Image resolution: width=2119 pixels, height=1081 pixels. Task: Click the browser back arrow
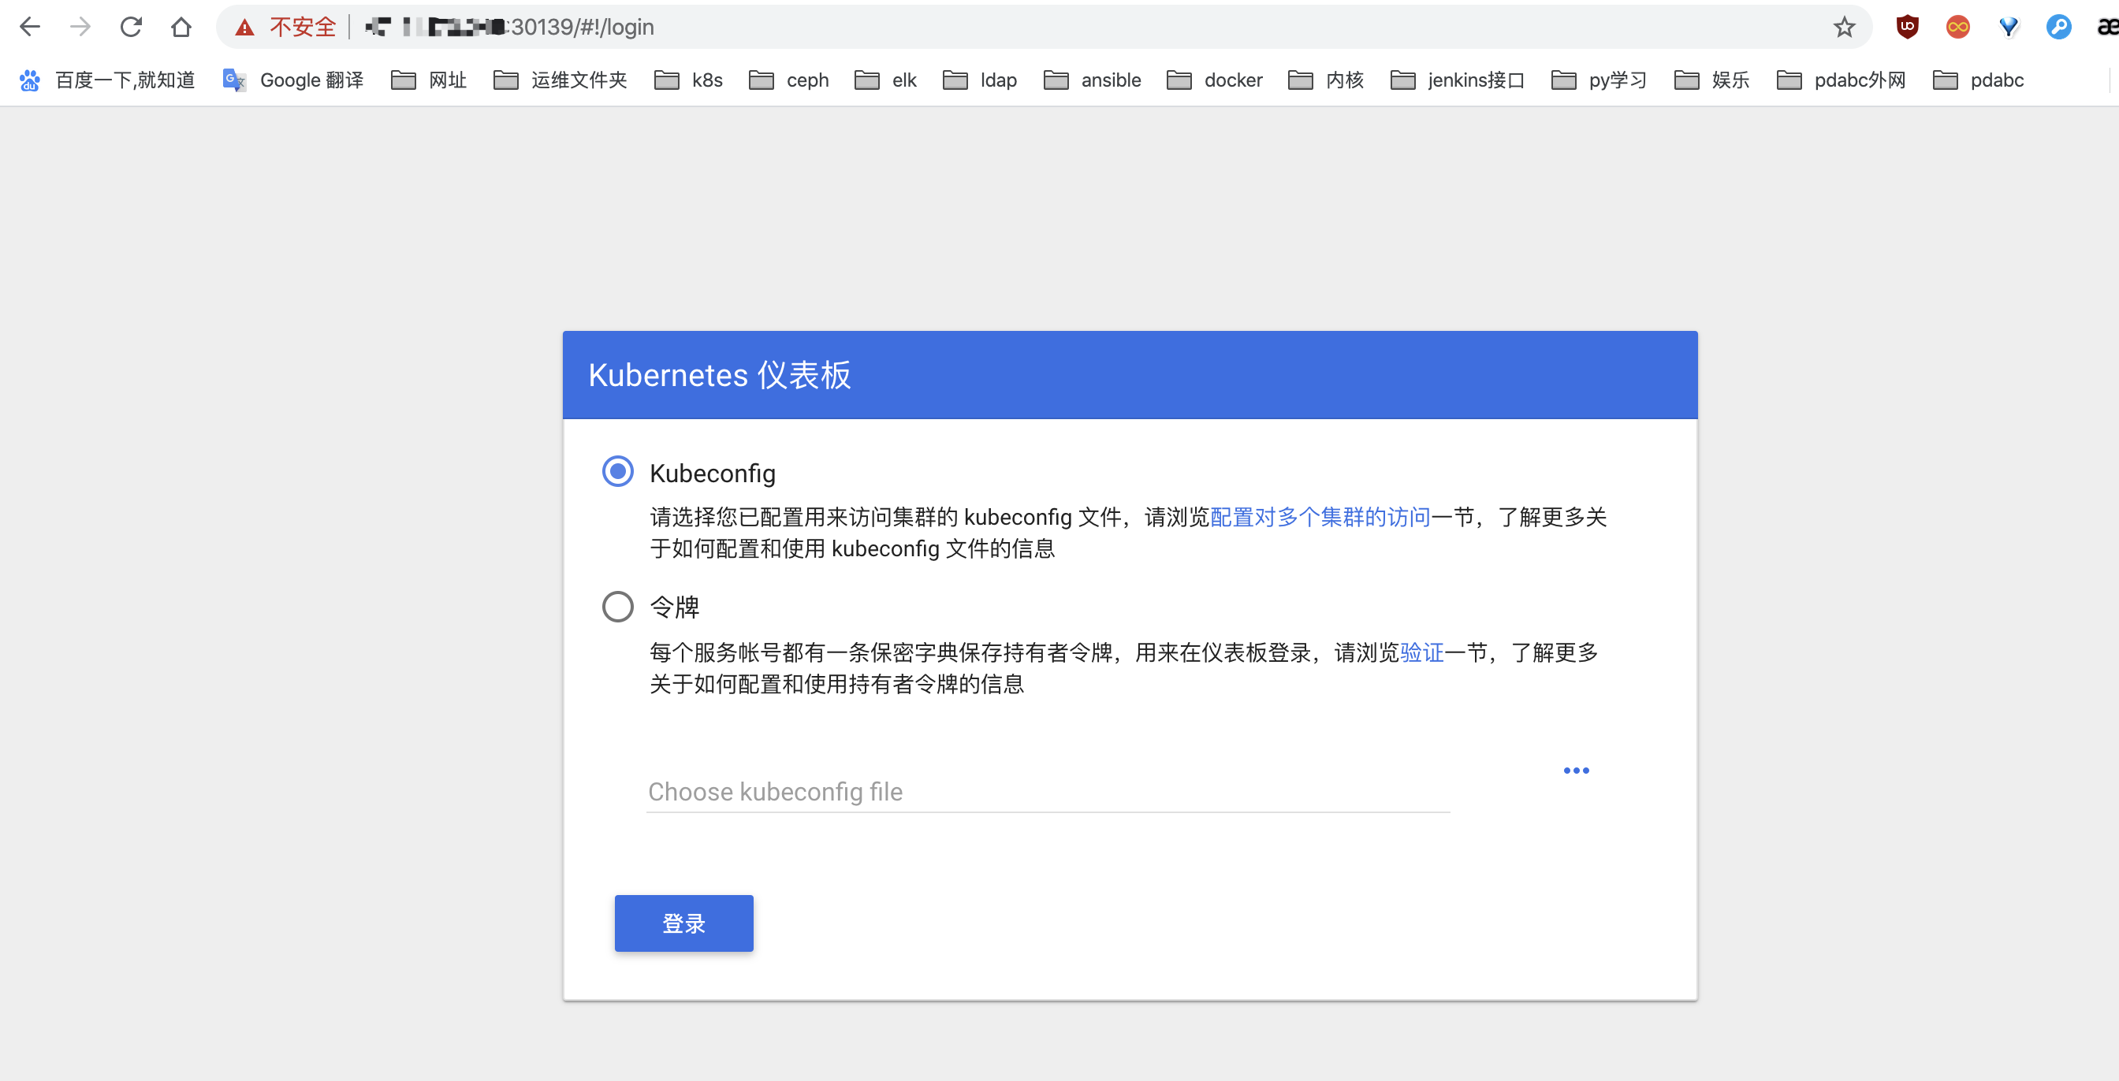tap(30, 27)
